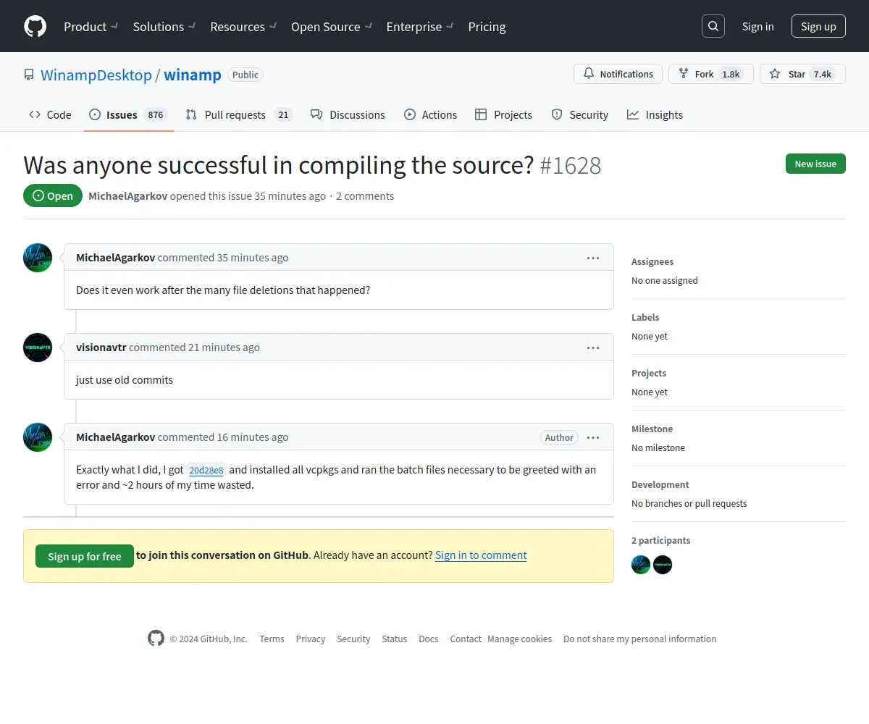869x724 pixels.
Task: Click Manage cookies in footer
Action: tap(519, 639)
